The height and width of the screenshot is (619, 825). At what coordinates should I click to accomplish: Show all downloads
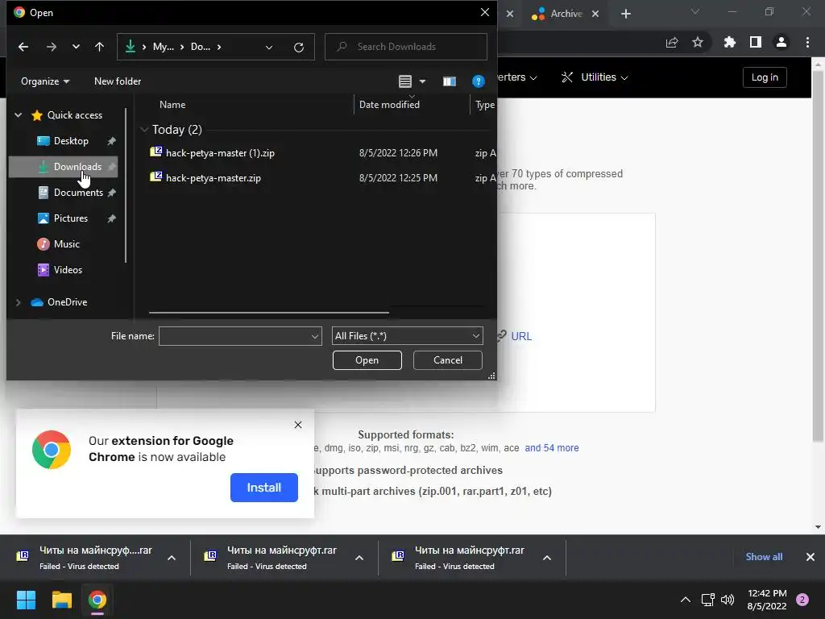(x=764, y=557)
